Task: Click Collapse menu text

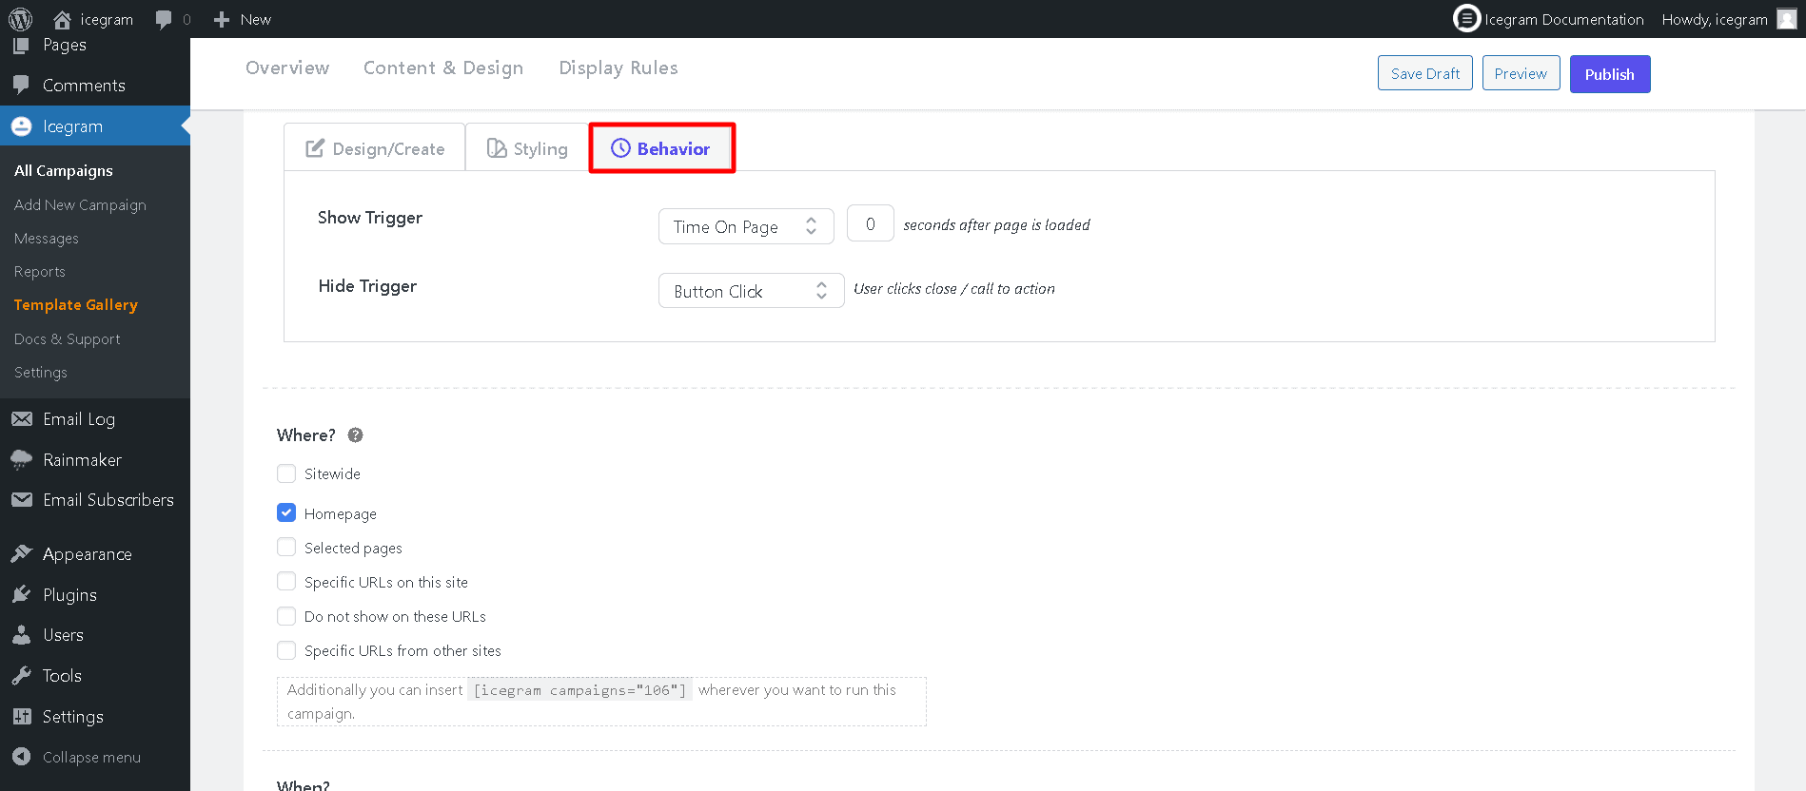Action: [91, 757]
